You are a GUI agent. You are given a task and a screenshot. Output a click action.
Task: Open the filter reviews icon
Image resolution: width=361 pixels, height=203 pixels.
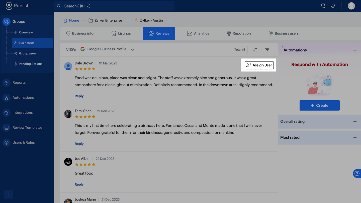[267, 49]
